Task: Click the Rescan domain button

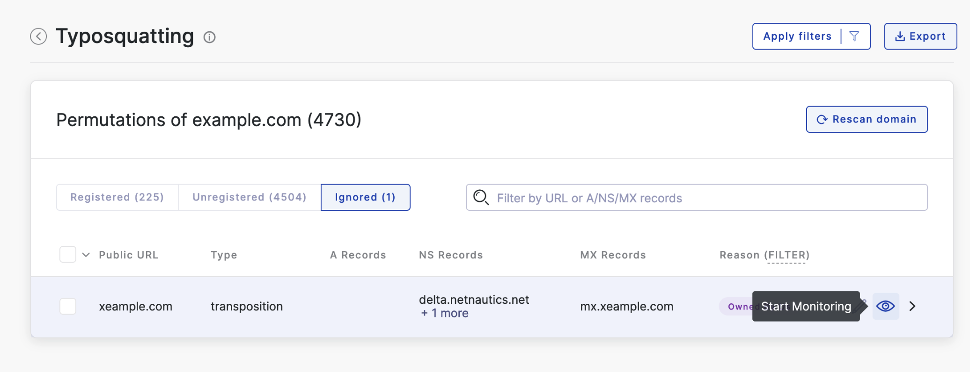Action: click(867, 119)
